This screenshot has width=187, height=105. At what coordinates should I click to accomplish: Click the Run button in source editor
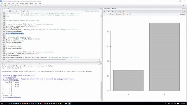click(88, 11)
